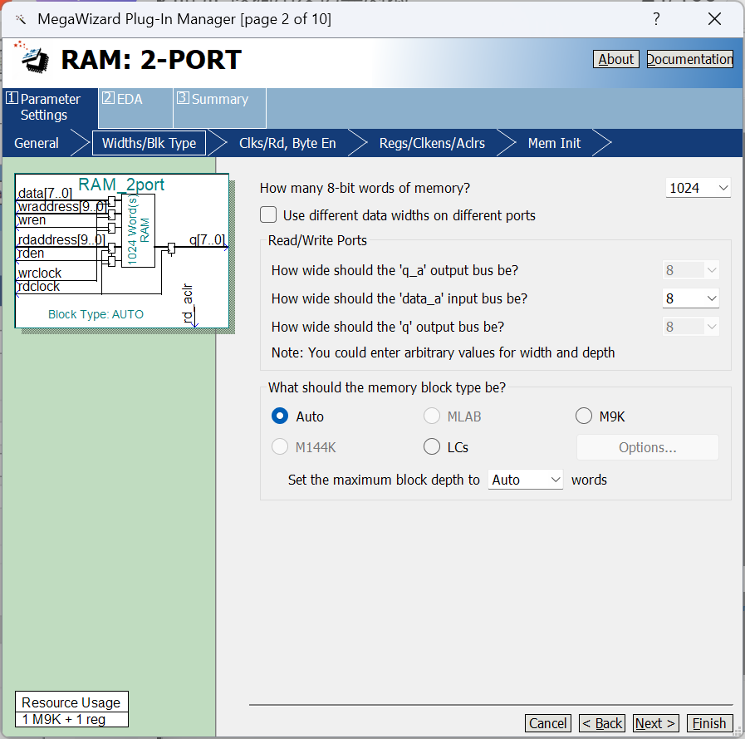The height and width of the screenshot is (739, 745).
Task: Click the rd_aclr port label
Action: (189, 303)
